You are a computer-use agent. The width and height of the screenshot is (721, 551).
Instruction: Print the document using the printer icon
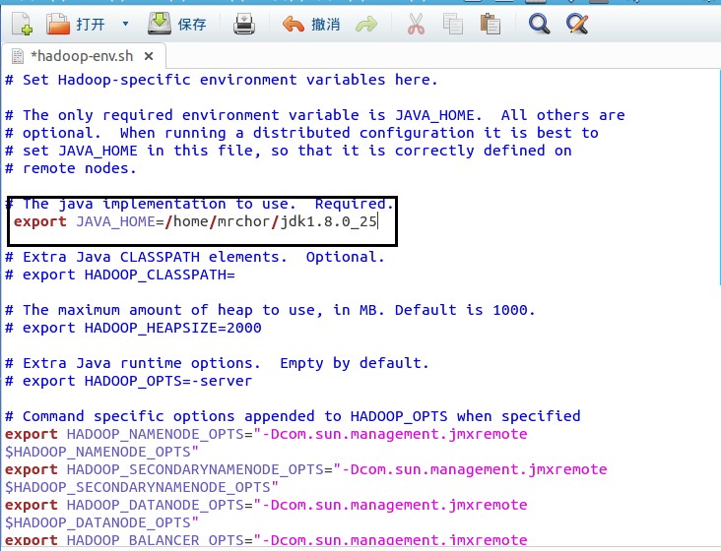tap(244, 24)
